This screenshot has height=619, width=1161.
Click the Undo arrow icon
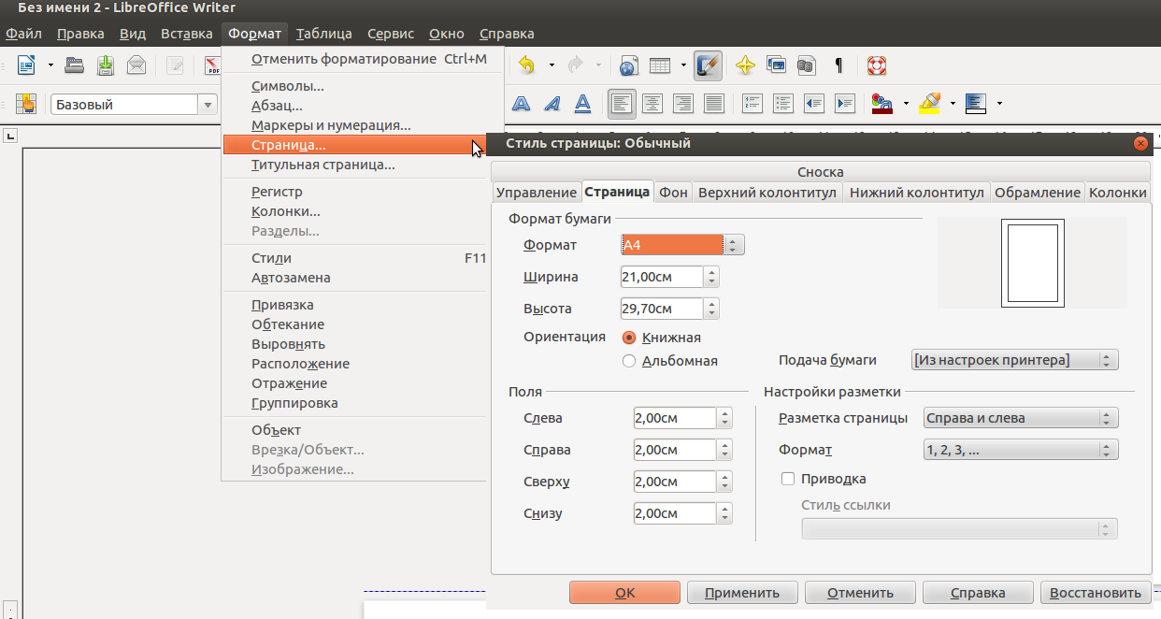click(x=527, y=65)
